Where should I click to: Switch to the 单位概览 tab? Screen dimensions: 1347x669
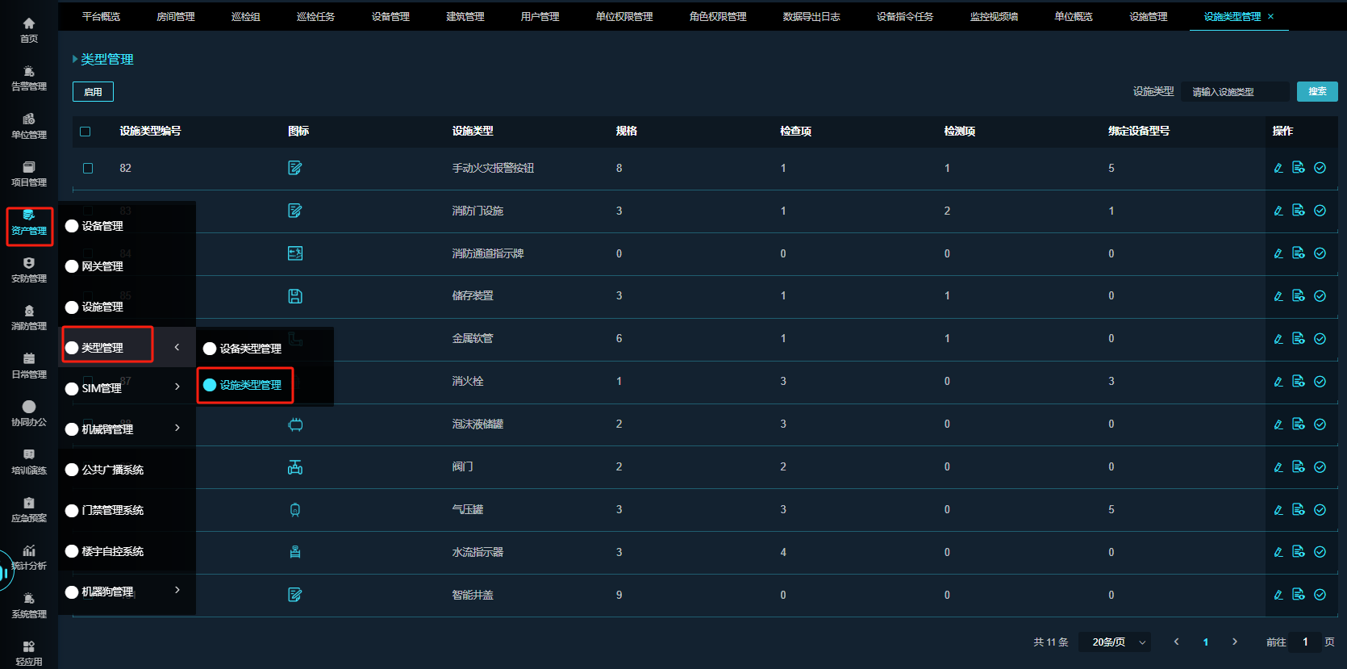point(1074,16)
